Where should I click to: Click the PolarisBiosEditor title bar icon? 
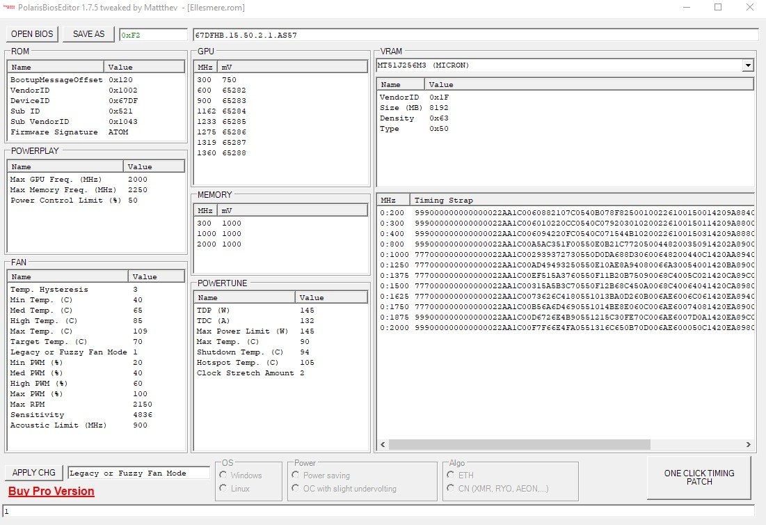tap(10, 8)
